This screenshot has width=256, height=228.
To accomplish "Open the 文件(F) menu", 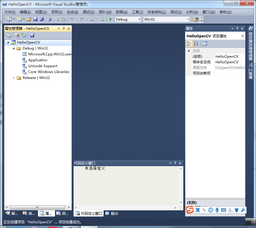I will (x=10, y=12).
